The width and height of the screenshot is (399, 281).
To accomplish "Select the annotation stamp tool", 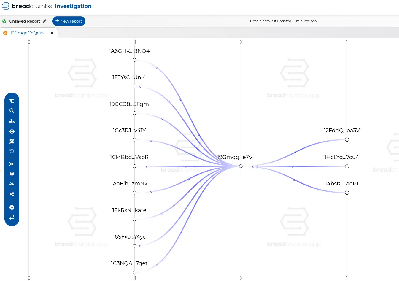I will point(12,121).
